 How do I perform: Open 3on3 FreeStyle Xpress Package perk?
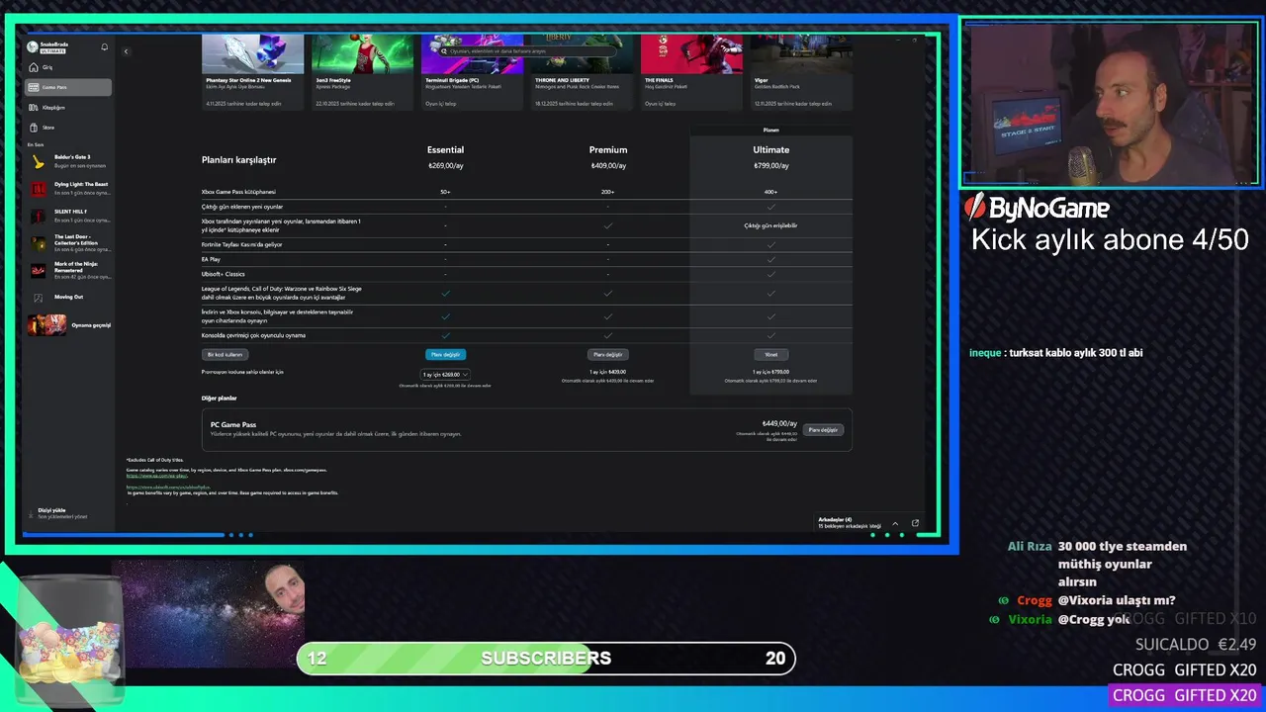tap(363, 72)
